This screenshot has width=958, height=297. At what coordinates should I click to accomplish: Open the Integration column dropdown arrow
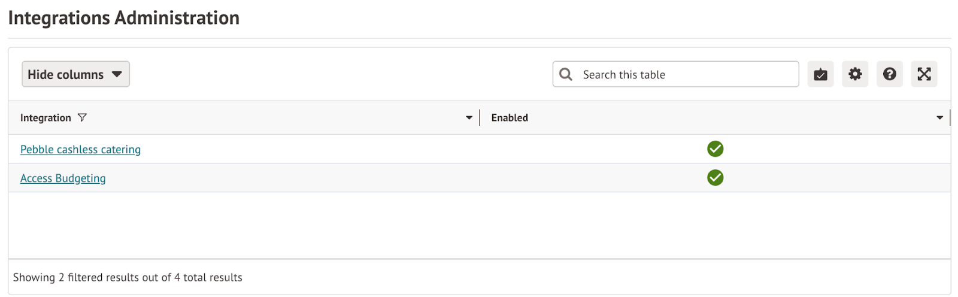click(469, 118)
